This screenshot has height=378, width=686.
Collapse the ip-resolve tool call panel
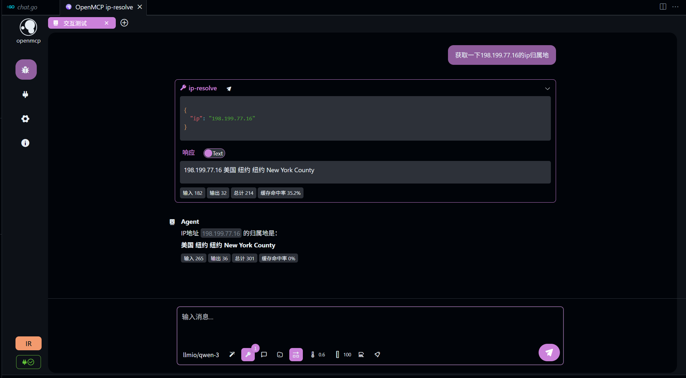547,88
